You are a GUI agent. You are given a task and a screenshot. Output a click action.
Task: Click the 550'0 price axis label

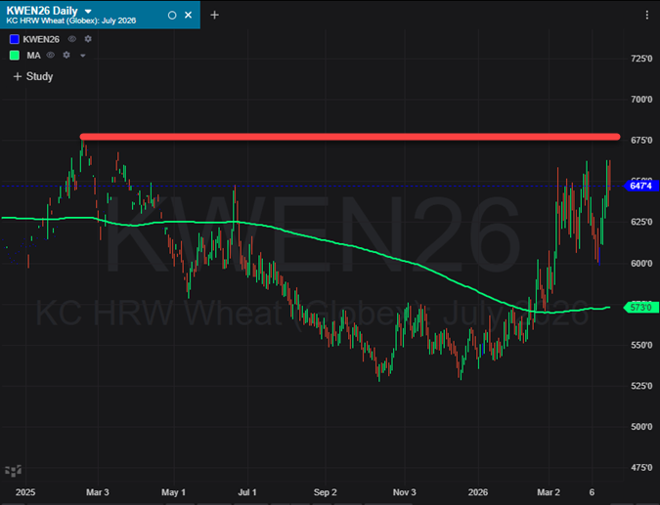click(641, 345)
